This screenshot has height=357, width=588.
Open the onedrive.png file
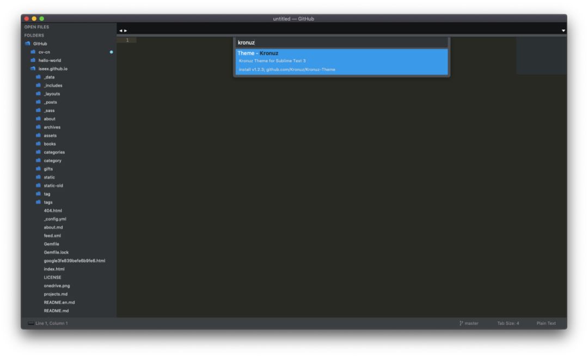pyautogui.click(x=57, y=286)
